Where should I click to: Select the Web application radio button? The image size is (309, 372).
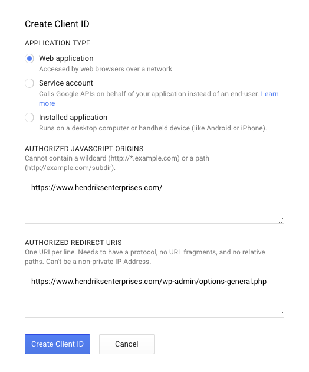[29, 58]
